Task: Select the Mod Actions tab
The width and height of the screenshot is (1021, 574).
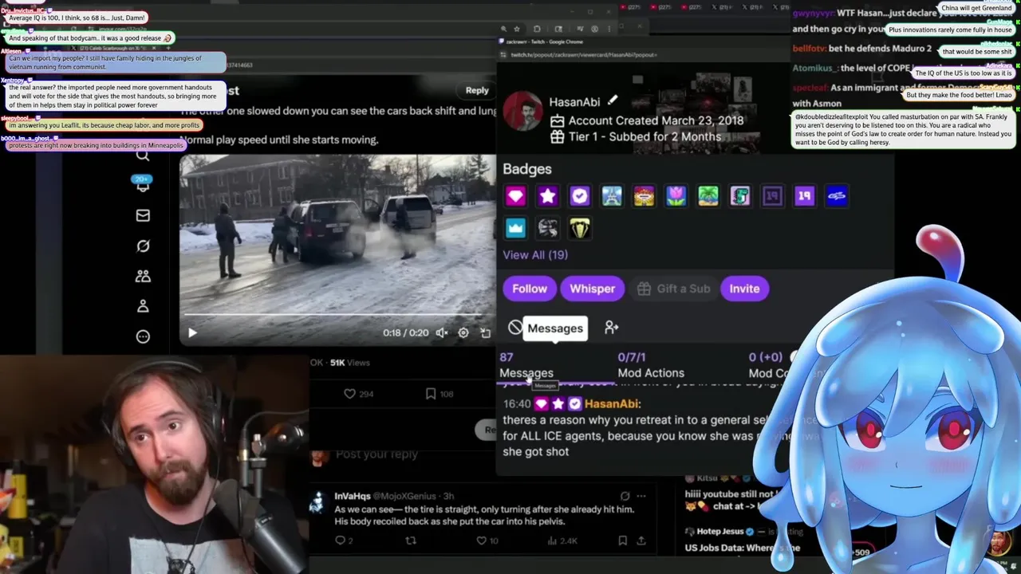Action: 651,365
